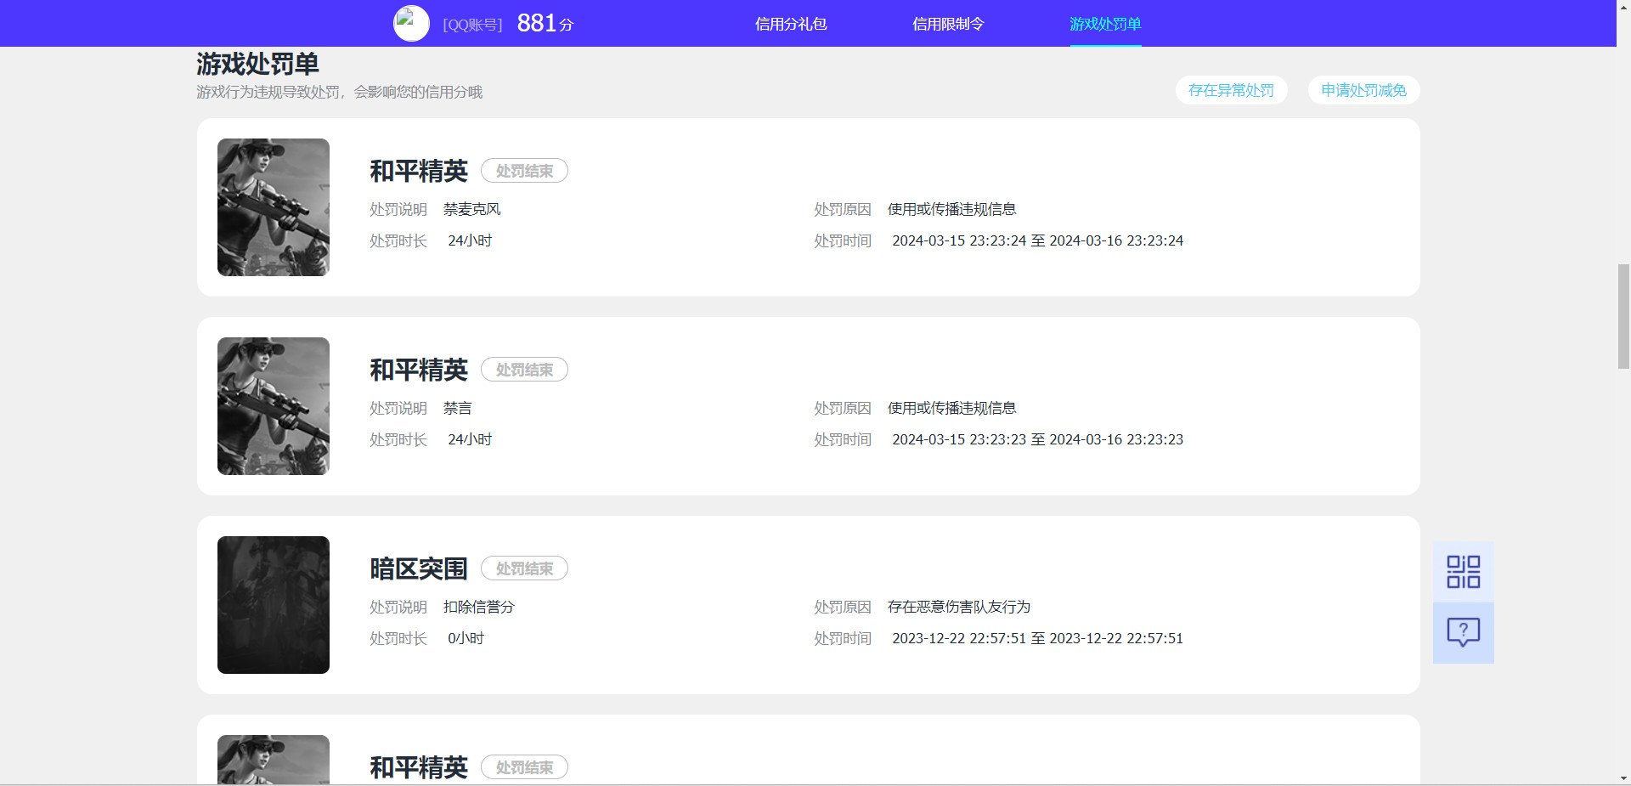This screenshot has width=1631, height=786.
Task: Click the scrollbar down arrow
Action: (1623, 778)
